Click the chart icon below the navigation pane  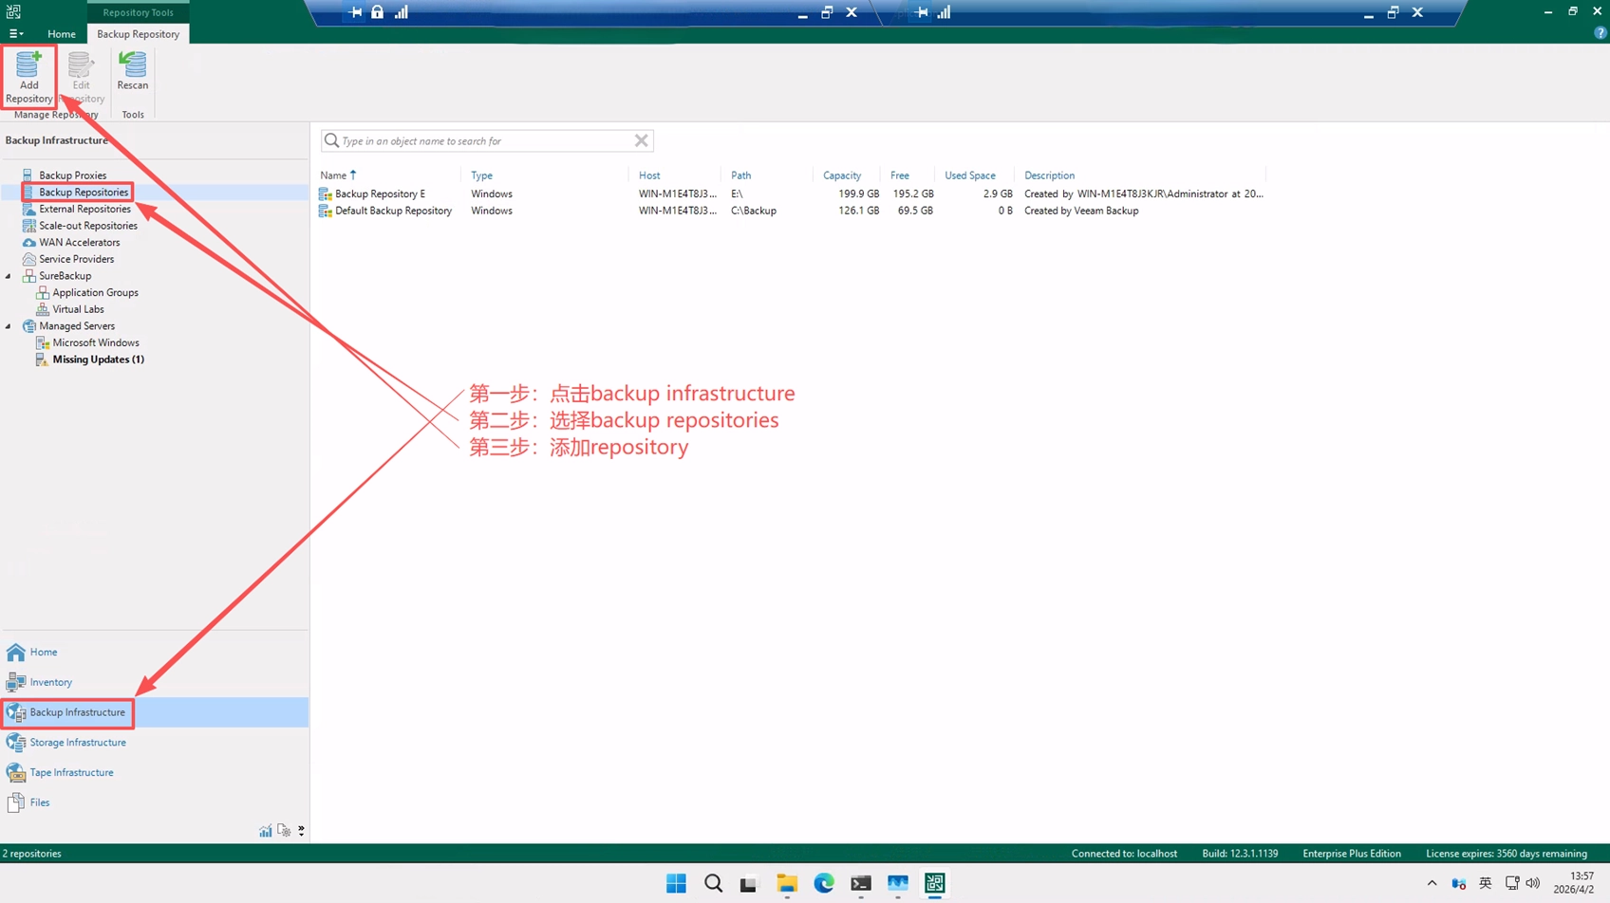click(266, 831)
